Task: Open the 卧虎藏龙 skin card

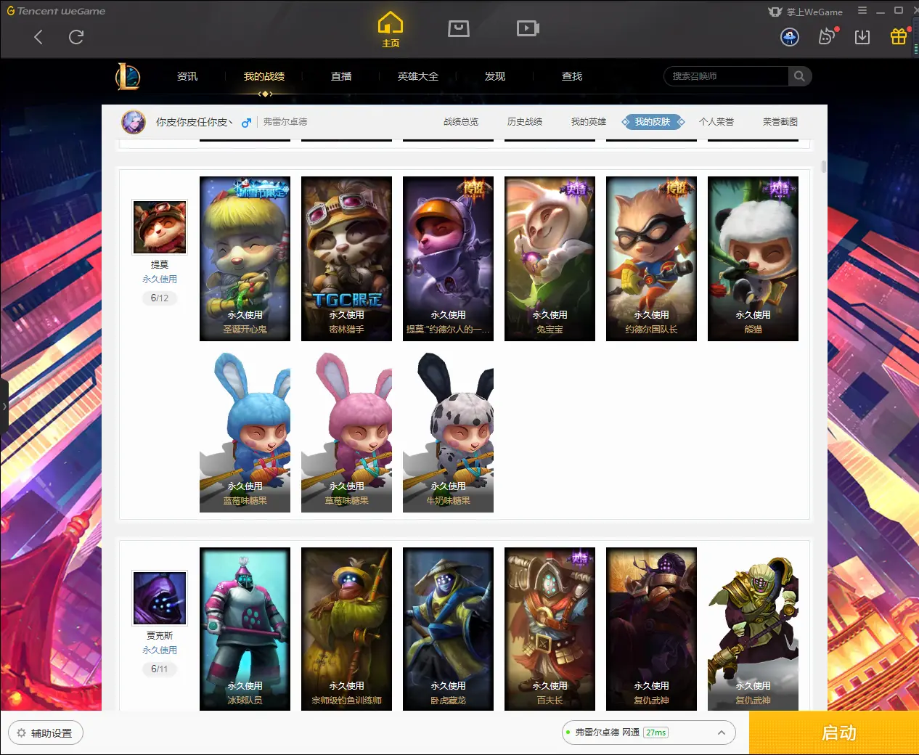Action: (448, 629)
